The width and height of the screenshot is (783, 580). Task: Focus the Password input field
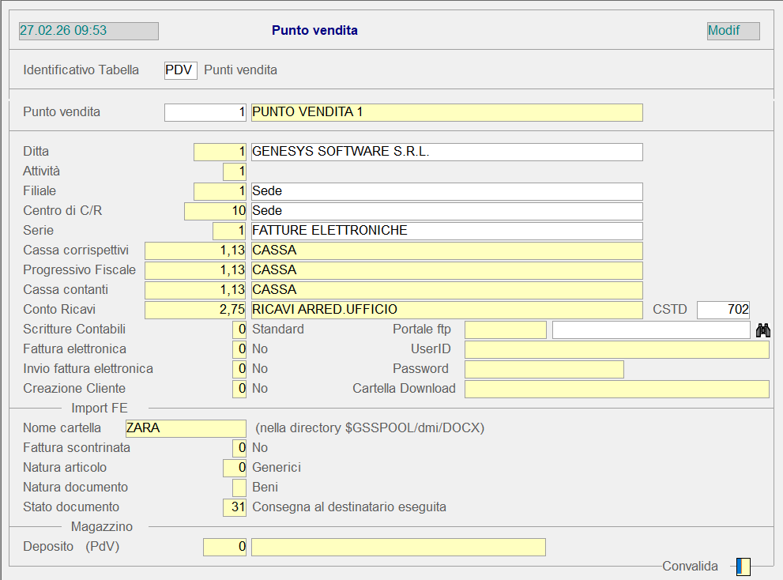tap(544, 369)
